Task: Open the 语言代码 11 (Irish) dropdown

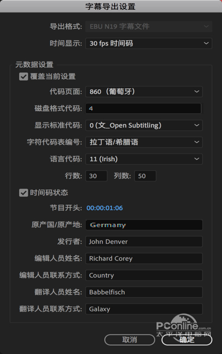Action: (144, 159)
